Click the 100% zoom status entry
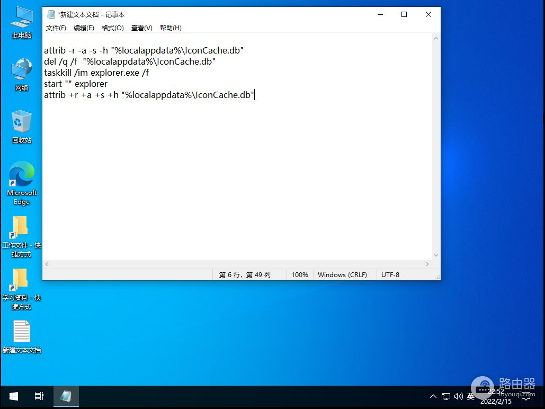The height and width of the screenshot is (409, 545). [x=300, y=275]
